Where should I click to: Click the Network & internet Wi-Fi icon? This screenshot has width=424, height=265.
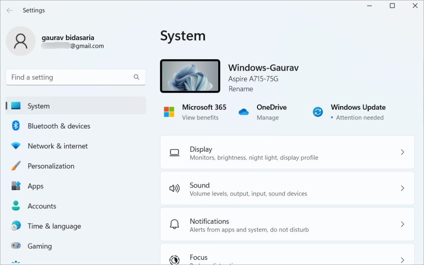pyautogui.click(x=16, y=146)
